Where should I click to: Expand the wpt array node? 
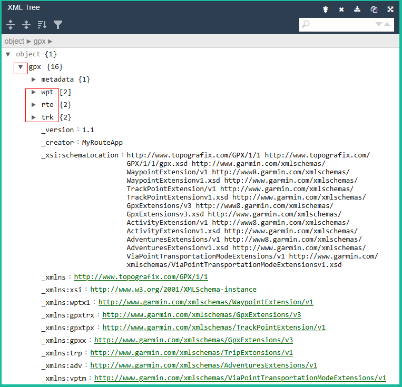point(34,92)
